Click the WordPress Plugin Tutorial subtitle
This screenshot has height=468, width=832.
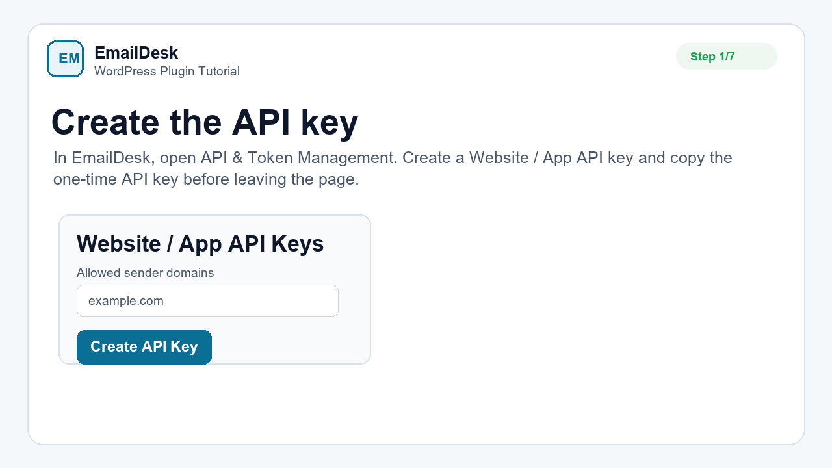pyautogui.click(x=167, y=71)
